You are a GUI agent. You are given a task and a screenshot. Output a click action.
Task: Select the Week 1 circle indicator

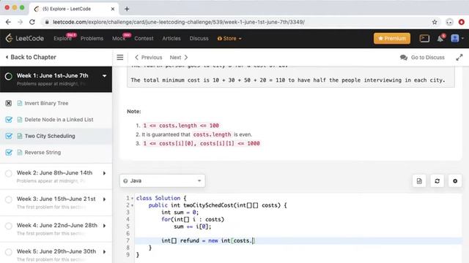[9, 76]
